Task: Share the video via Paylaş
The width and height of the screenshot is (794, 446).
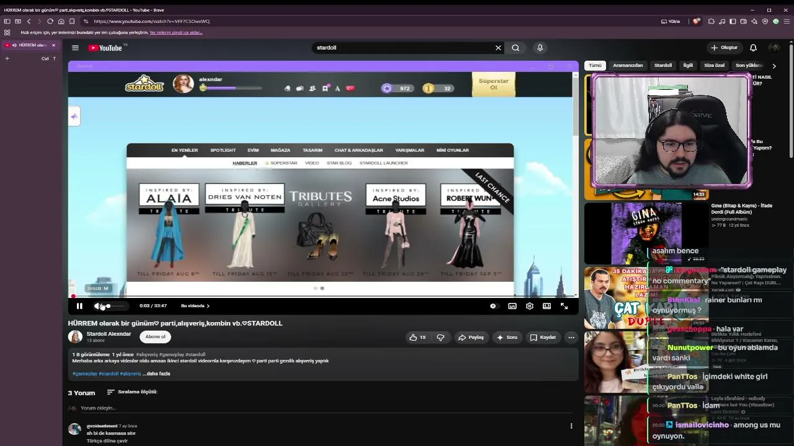Action: pos(471,338)
